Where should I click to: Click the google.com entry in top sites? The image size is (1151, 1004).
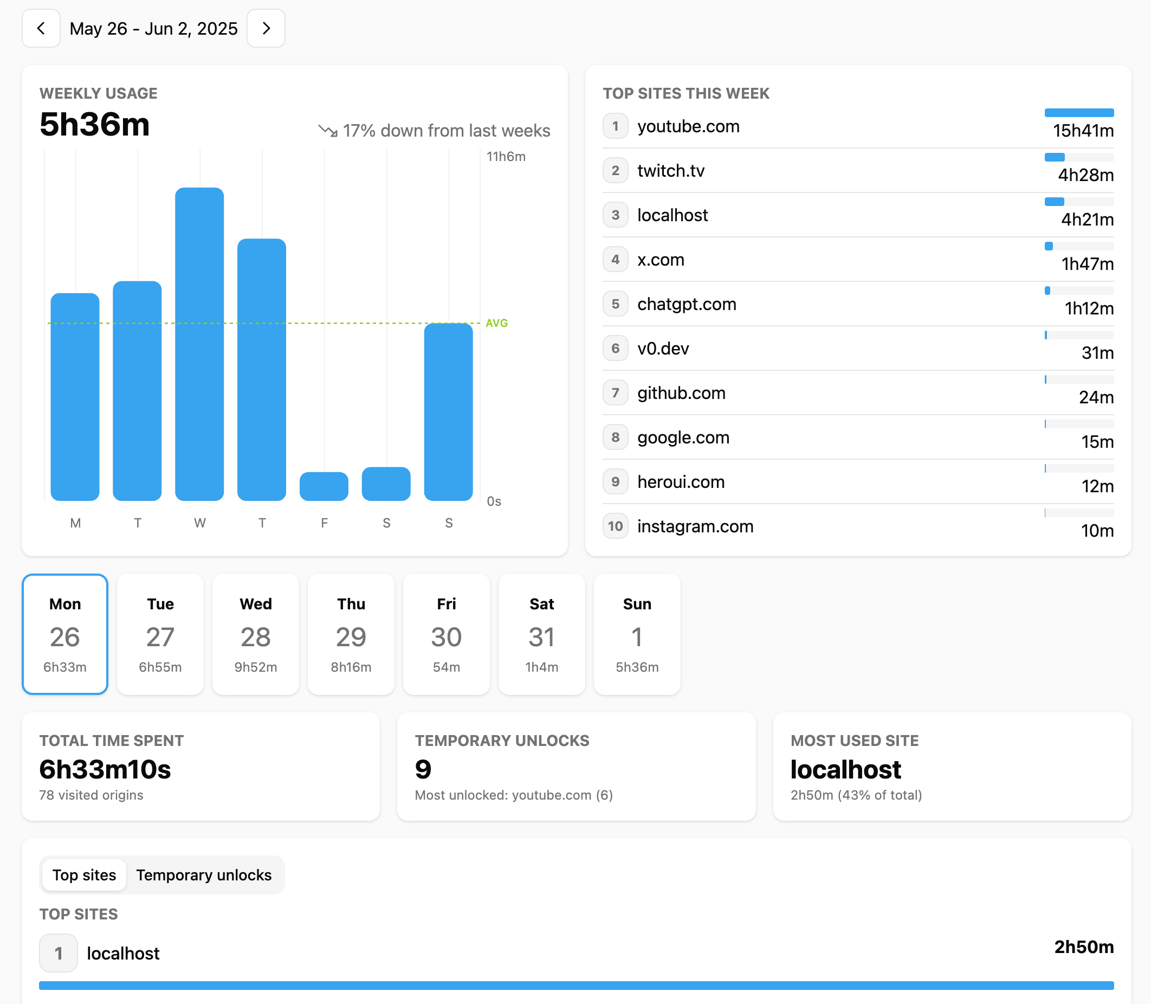(x=858, y=437)
